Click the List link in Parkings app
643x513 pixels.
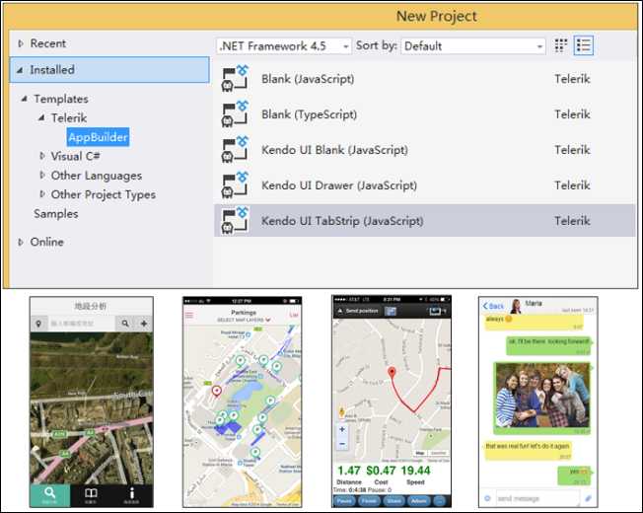tap(294, 315)
